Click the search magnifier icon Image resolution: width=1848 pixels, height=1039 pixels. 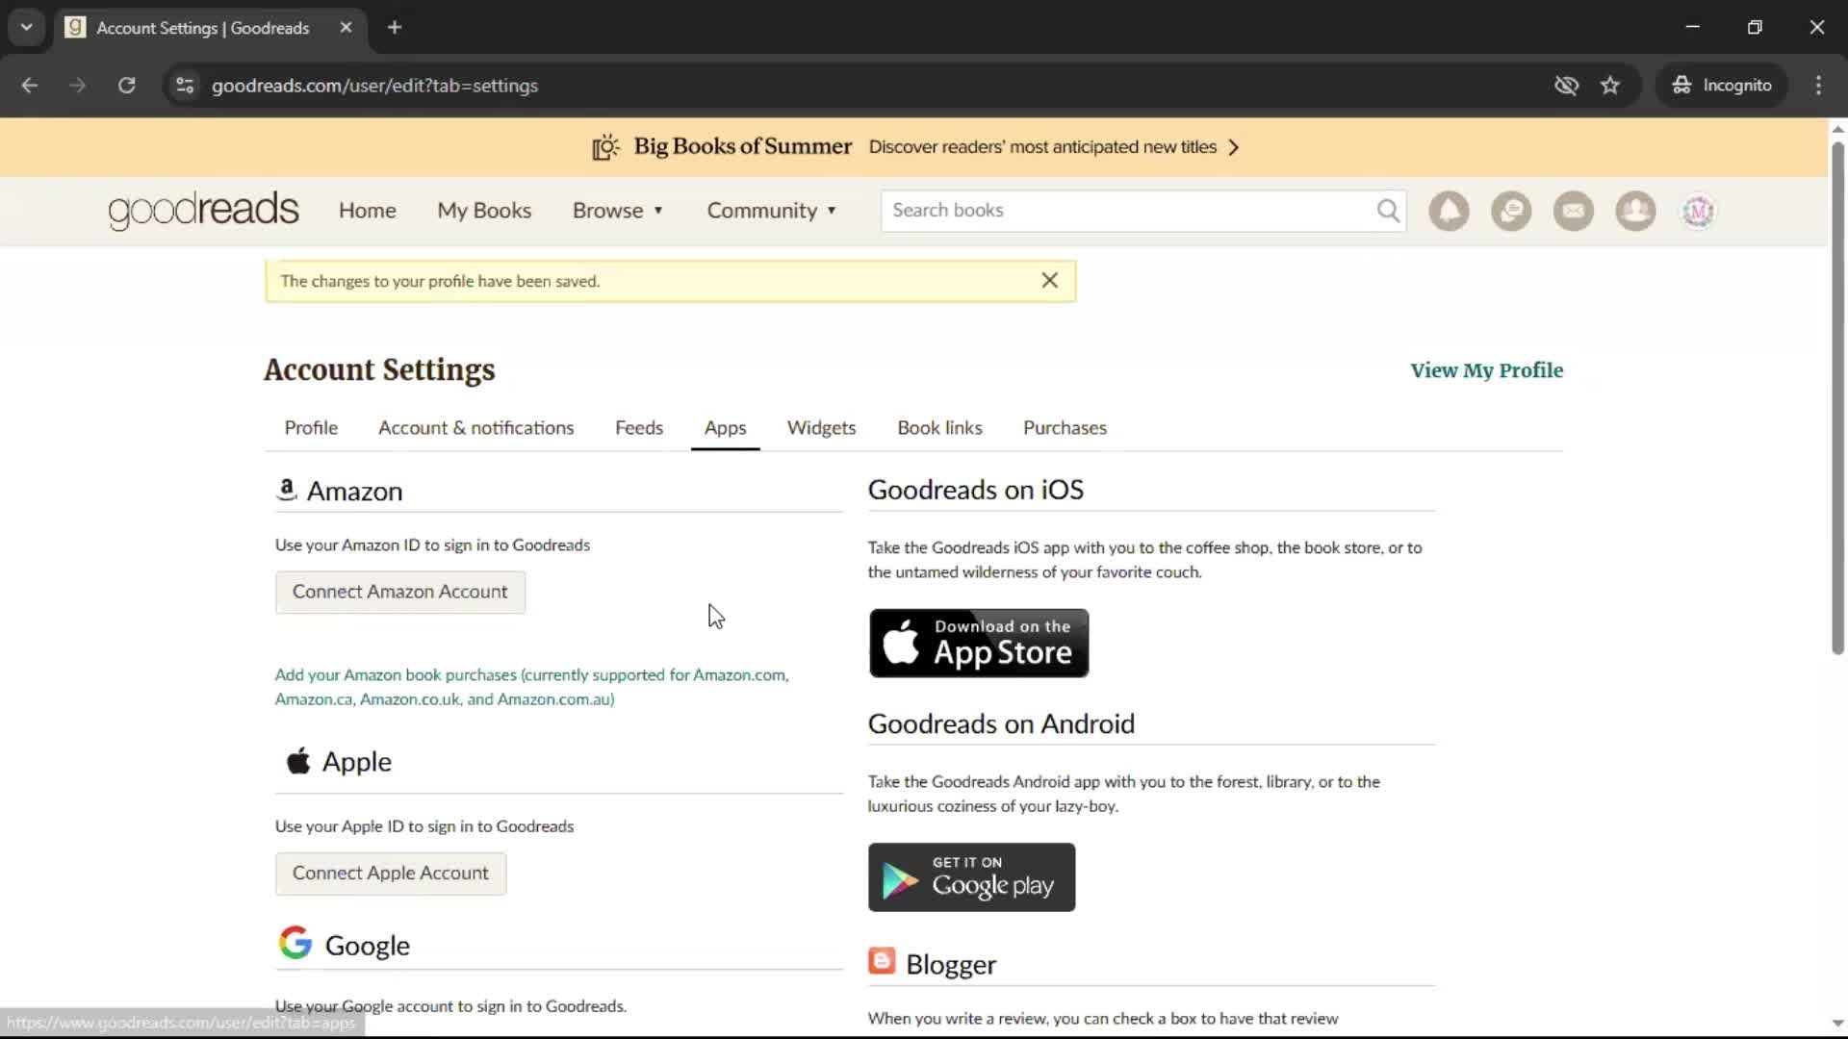tap(1388, 211)
